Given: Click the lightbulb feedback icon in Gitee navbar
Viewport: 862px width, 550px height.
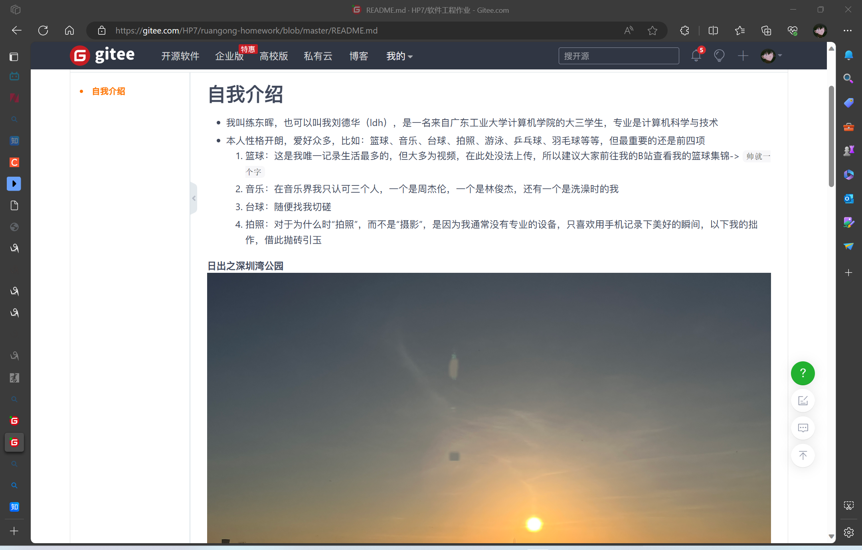Looking at the screenshot, I should (719, 56).
